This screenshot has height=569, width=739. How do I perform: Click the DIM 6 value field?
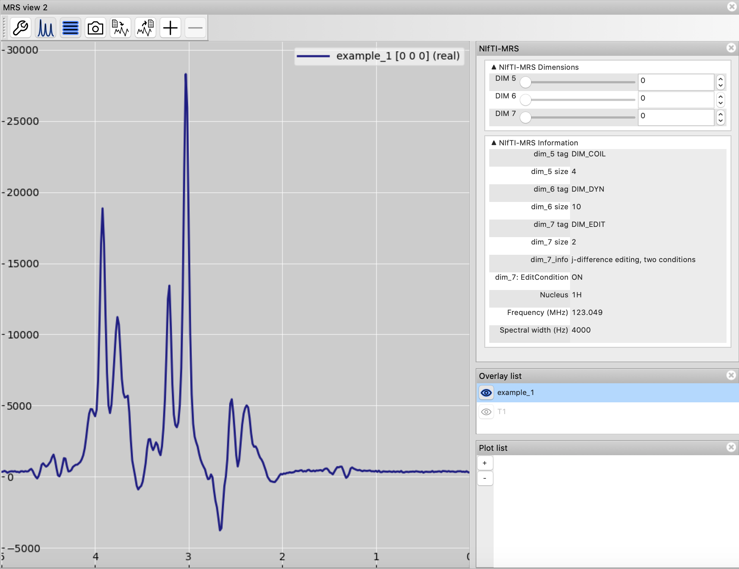point(676,99)
